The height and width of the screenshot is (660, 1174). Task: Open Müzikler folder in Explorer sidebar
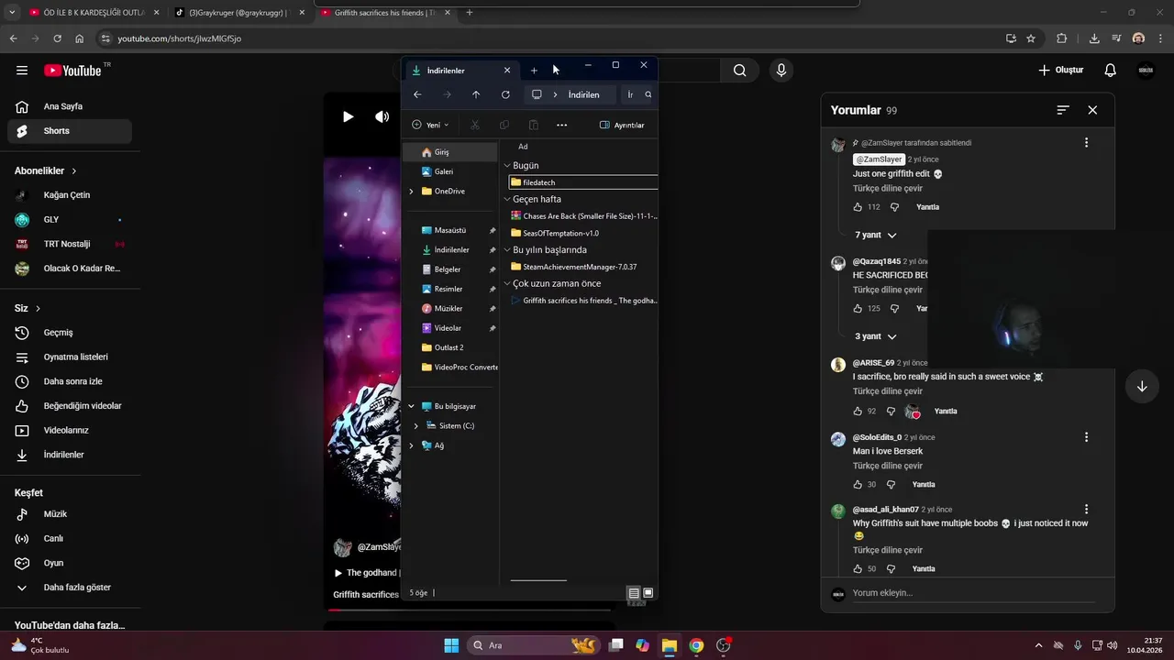point(450,309)
